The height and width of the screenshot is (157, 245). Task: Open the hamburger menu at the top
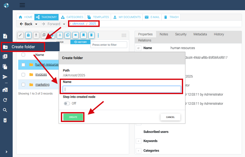tap(22, 5)
